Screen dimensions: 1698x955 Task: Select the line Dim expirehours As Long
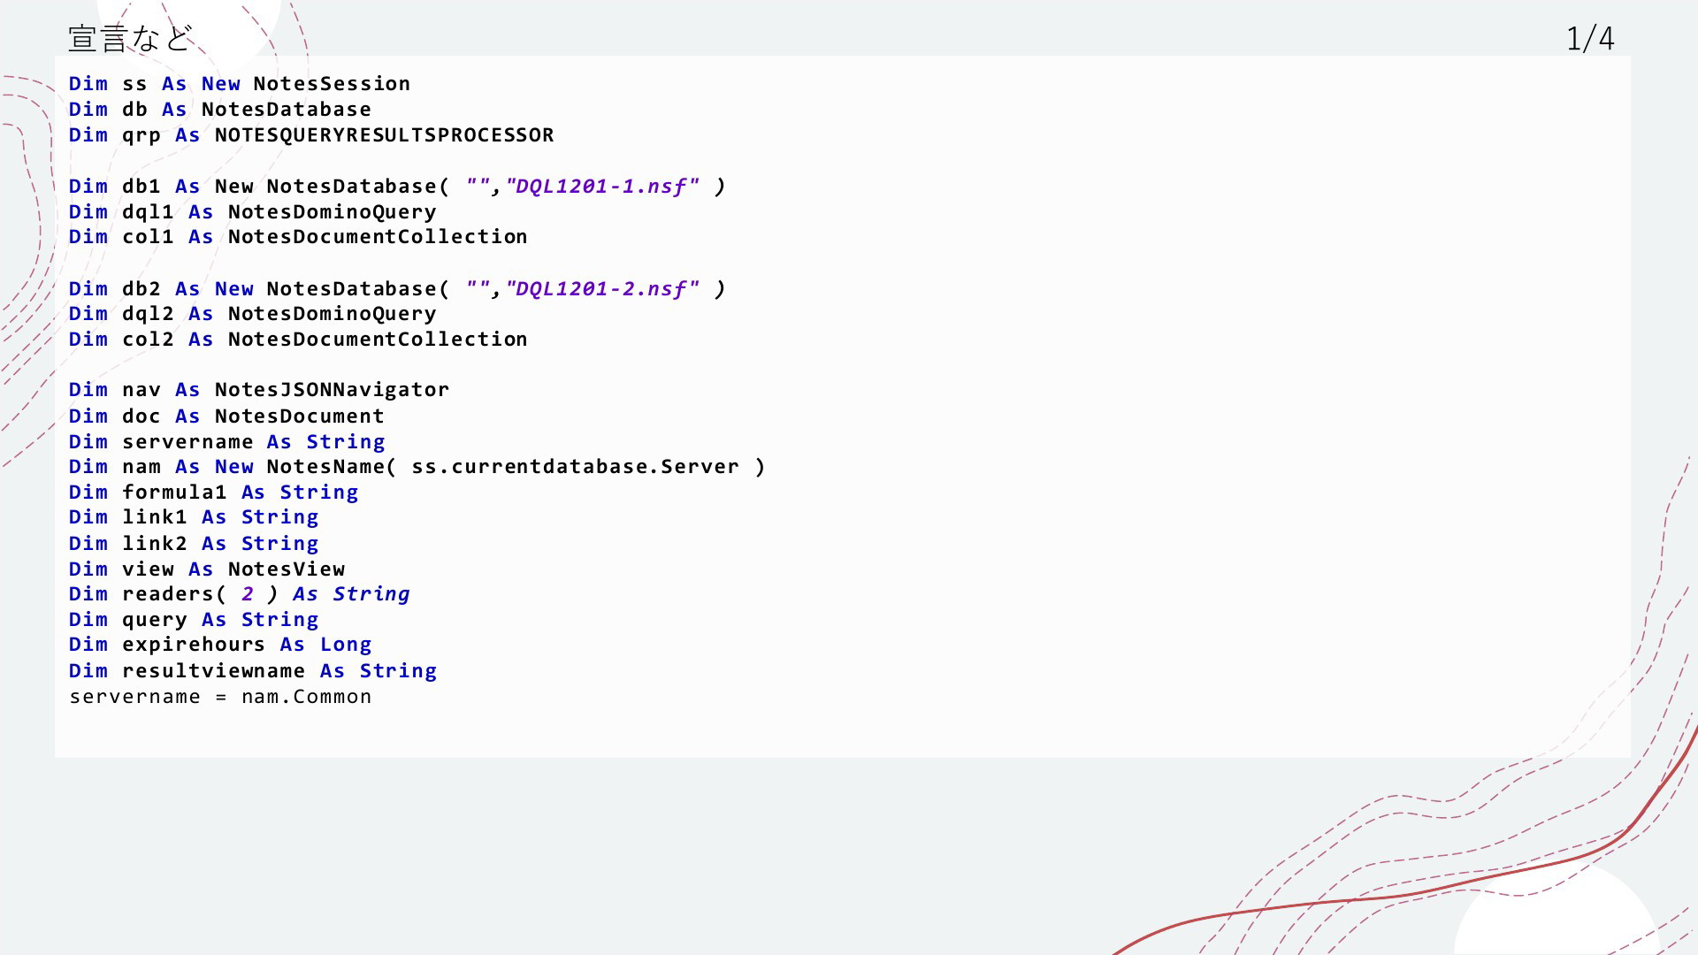220,645
